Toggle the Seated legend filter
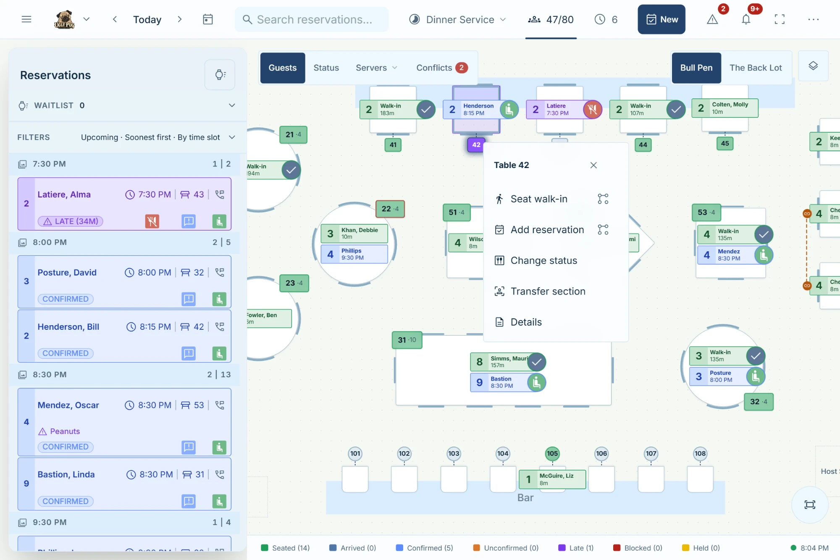Viewport: 840px width, 560px height. click(285, 548)
